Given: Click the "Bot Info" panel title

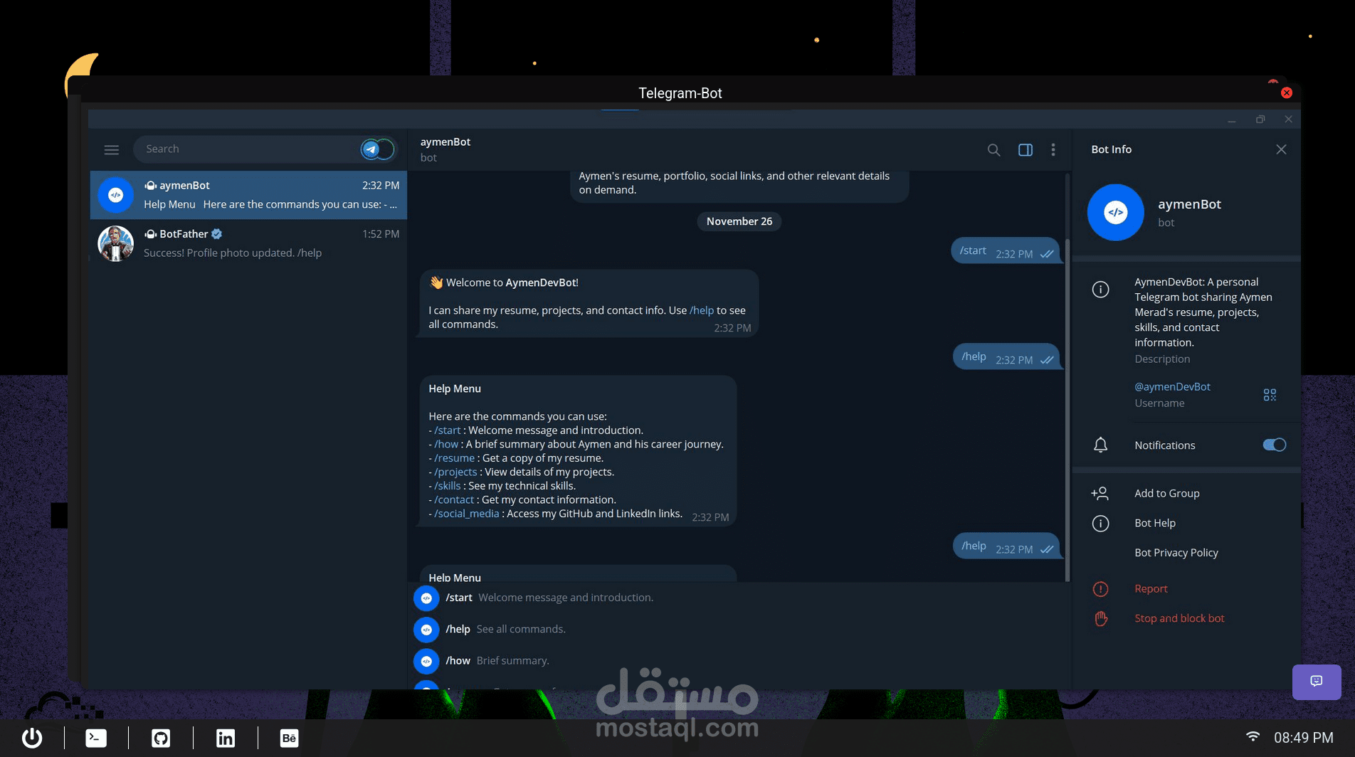Looking at the screenshot, I should pos(1111,149).
